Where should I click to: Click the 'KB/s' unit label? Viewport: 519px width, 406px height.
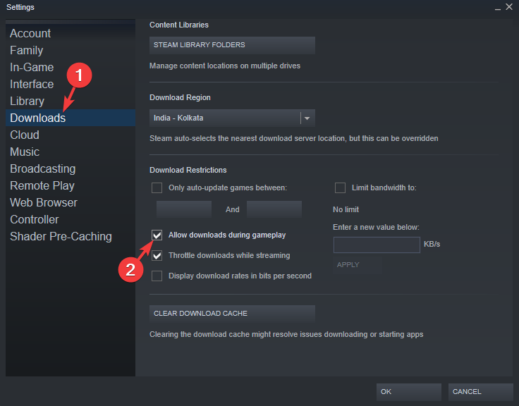click(x=432, y=244)
